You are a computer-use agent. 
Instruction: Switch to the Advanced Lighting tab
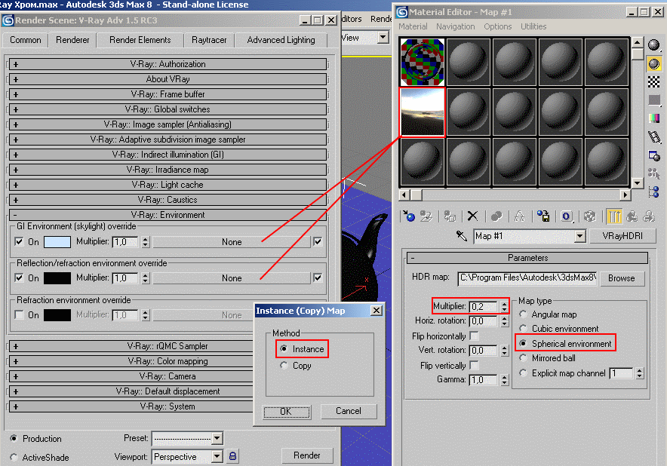click(281, 40)
